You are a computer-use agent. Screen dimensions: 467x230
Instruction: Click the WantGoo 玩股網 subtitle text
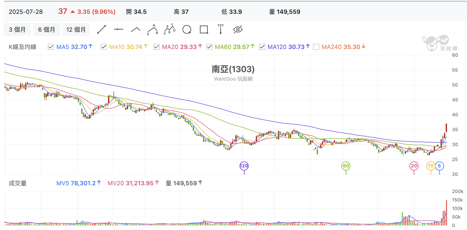click(x=233, y=79)
